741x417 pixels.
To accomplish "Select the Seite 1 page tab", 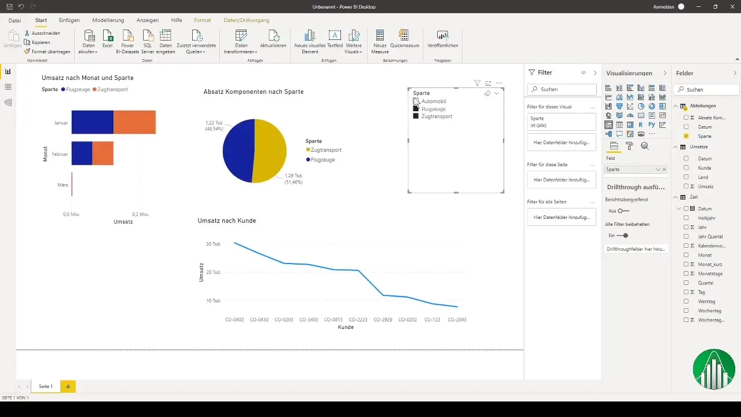I will click(x=46, y=386).
